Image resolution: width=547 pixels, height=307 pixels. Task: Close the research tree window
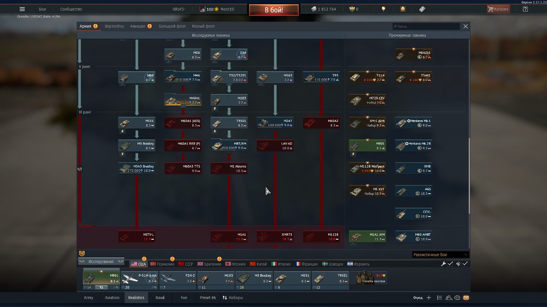[466, 26]
